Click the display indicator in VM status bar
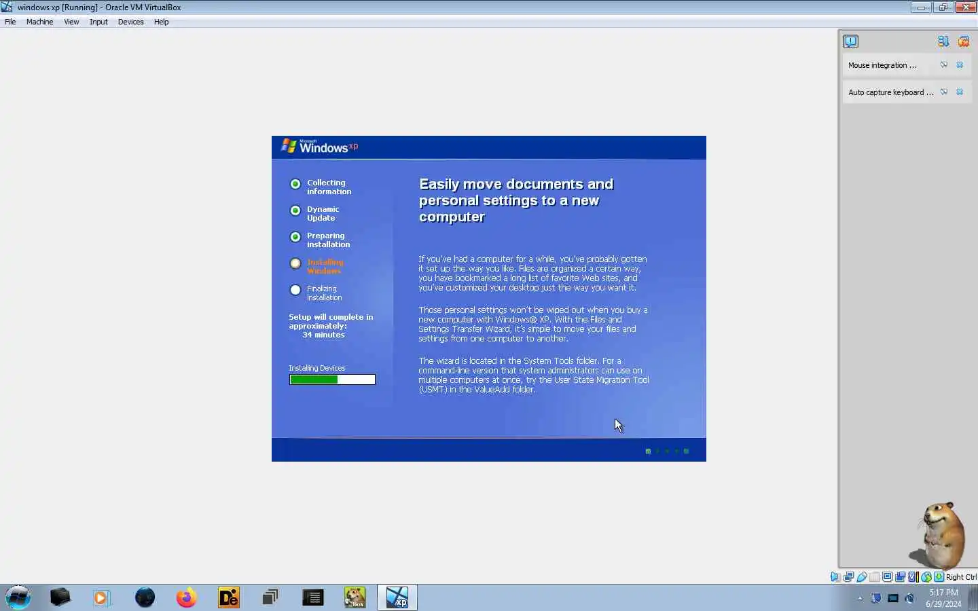Screen dimensions: 978x611 pos(888,577)
